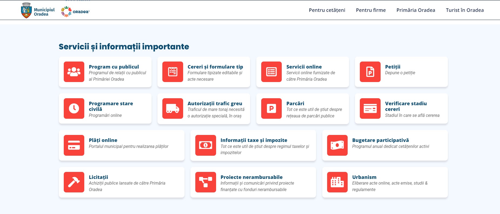Click the Plăți online credit card icon
500x214 pixels.
click(74, 145)
